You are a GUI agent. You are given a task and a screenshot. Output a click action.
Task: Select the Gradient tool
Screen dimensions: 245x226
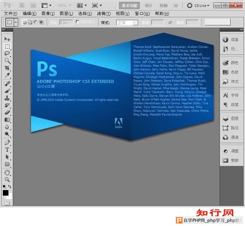click(x=7, y=120)
